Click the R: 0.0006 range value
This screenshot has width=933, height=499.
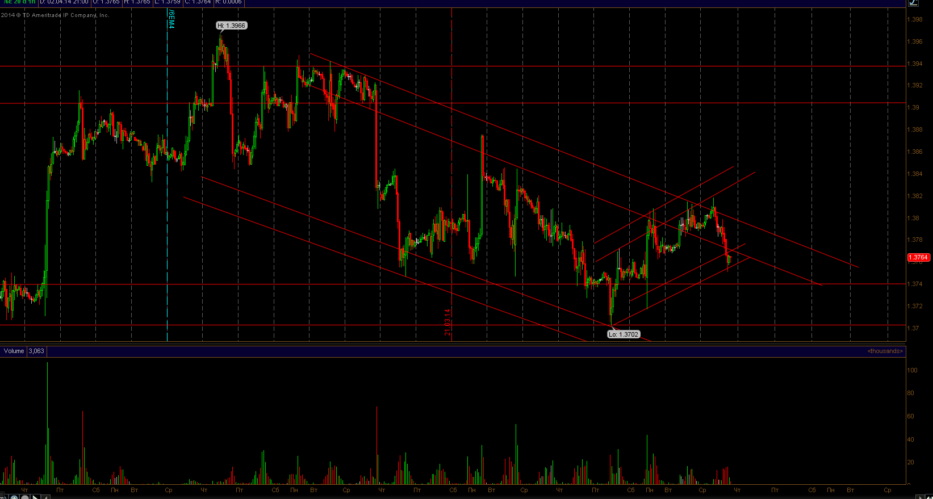(228, 2)
